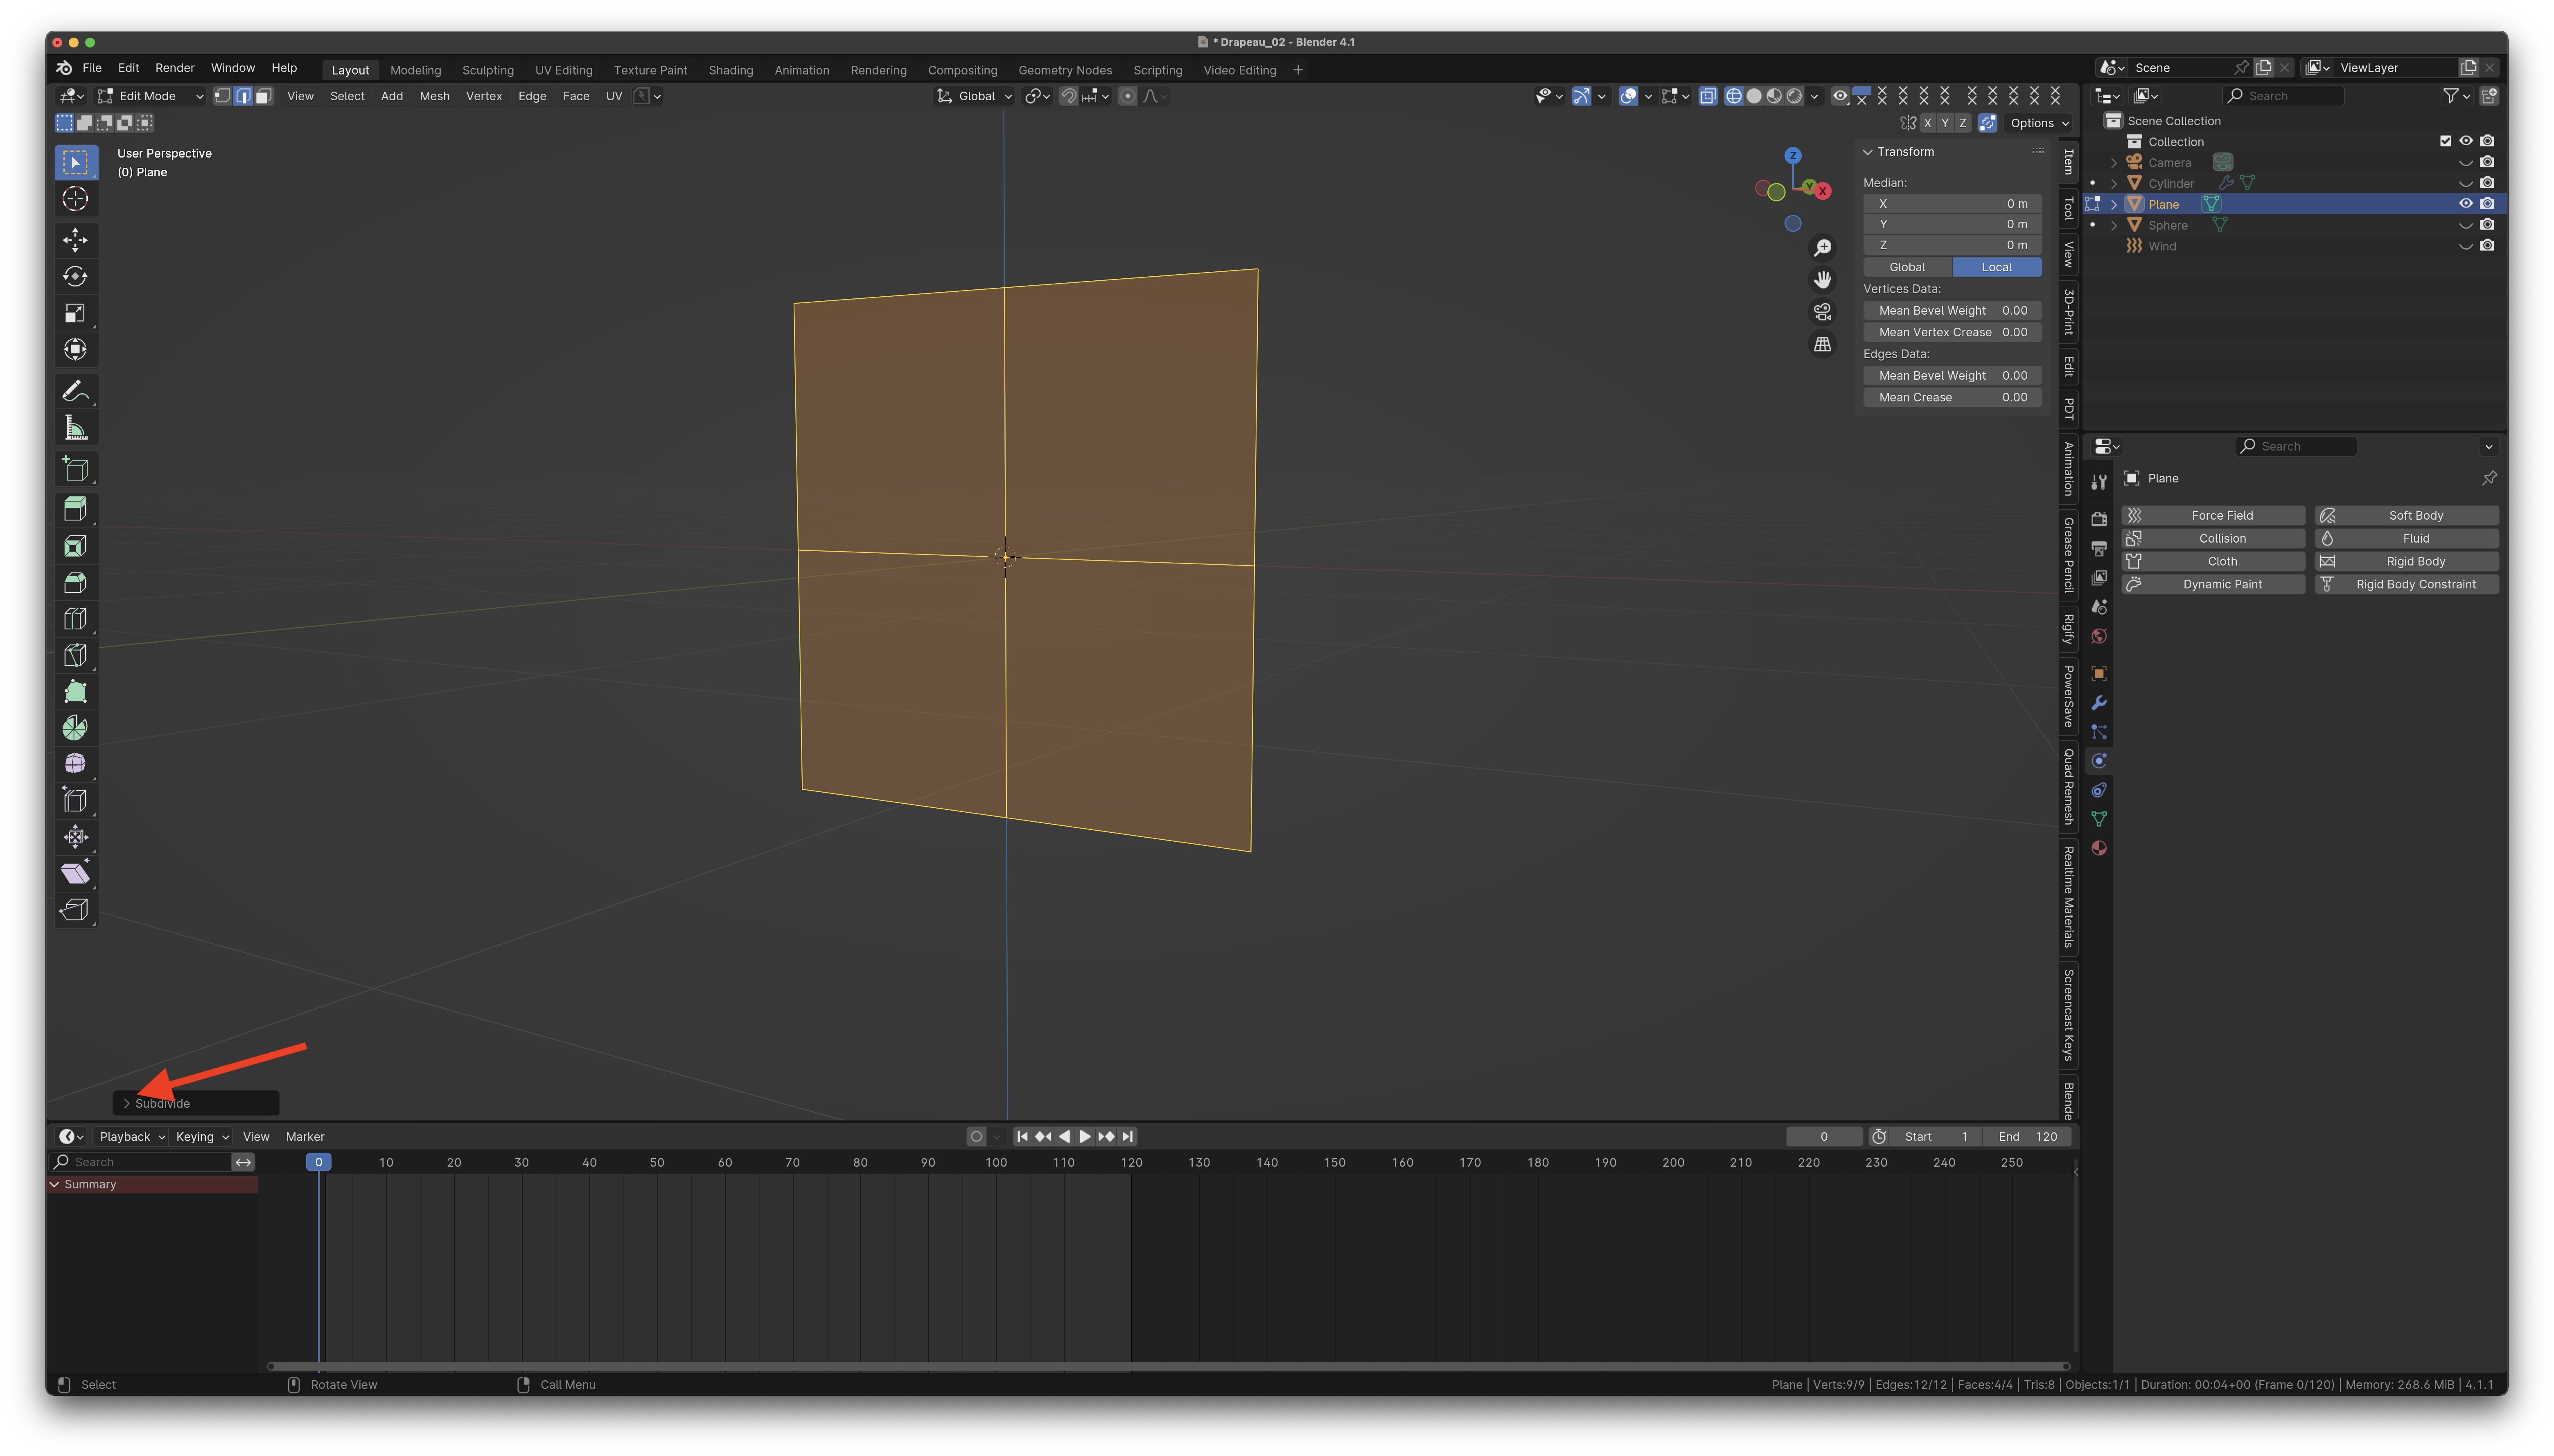Image resolution: width=2554 pixels, height=1456 pixels.
Task: Switch to the Shading workspace tab
Action: click(731, 70)
